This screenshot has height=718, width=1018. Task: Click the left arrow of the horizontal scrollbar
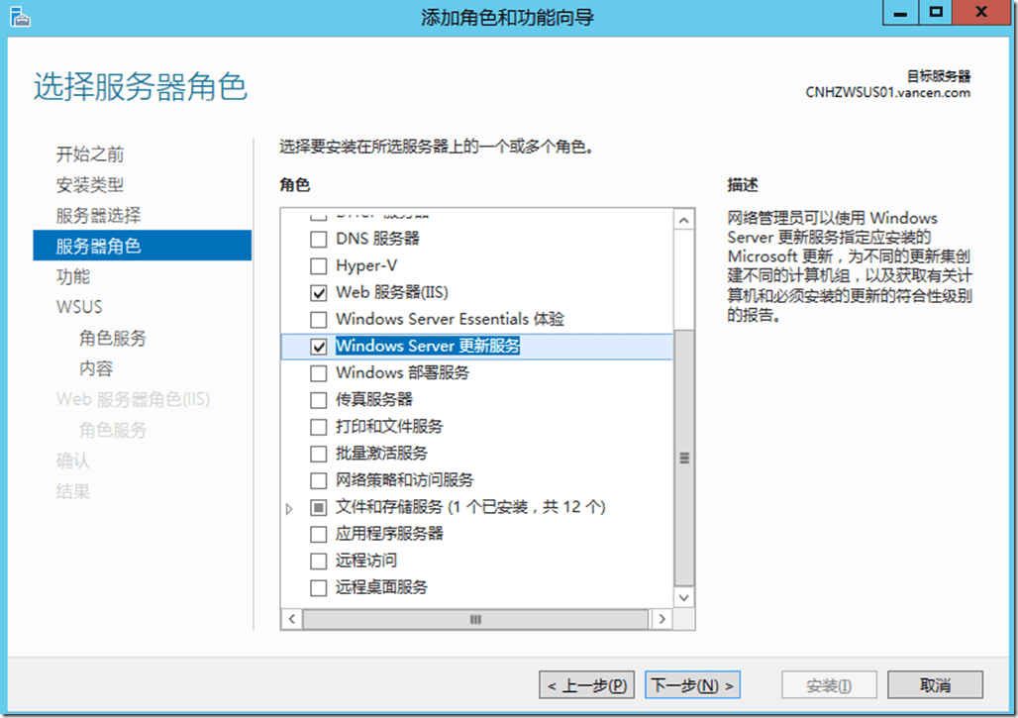pyautogui.click(x=291, y=619)
